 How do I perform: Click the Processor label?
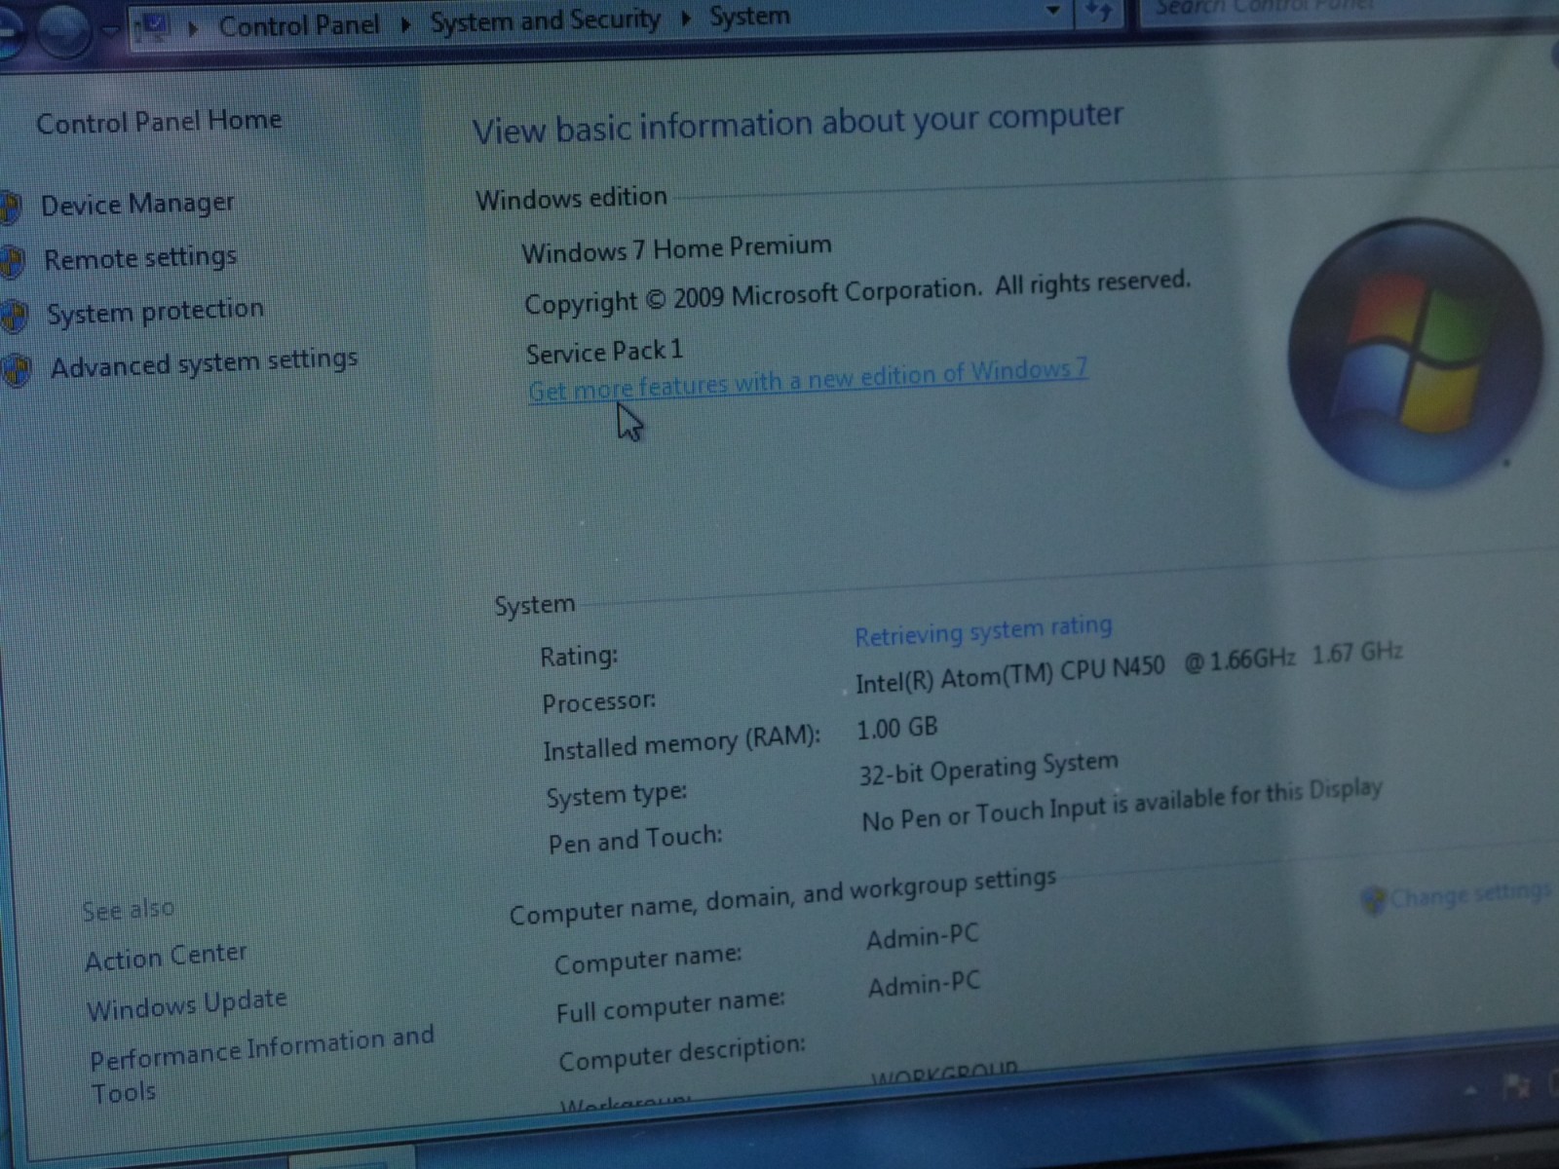(x=598, y=702)
